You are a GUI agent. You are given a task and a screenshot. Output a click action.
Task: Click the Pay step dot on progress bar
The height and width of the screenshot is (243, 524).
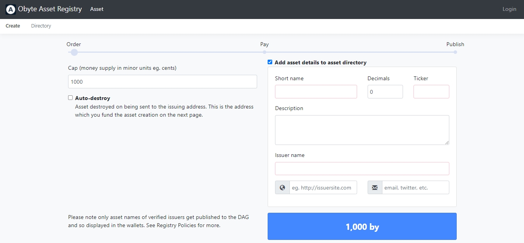[265, 52]
